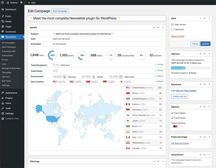The image size is (216, 168).
Task: Click the Collapse menu arrow icon
Action: [x=3, y=118]
